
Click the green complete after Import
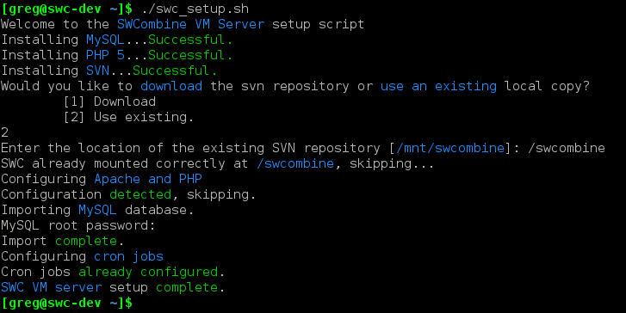click(x=86, y=242)
